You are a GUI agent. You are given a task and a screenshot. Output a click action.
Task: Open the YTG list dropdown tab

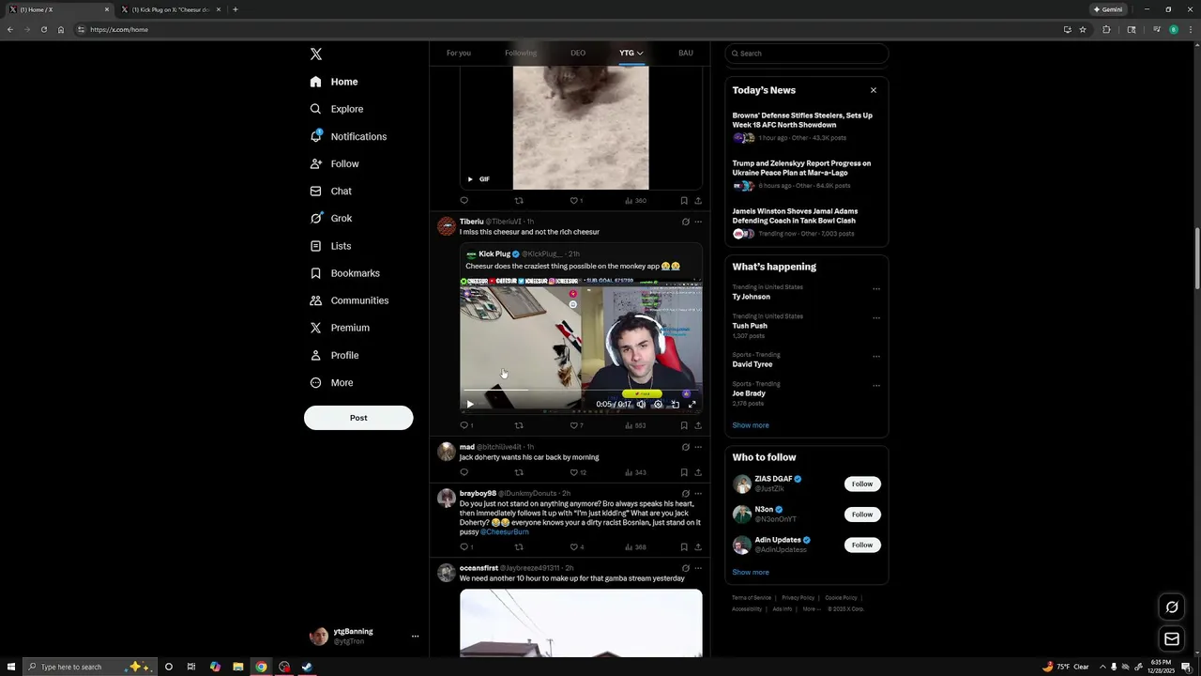pyautogui.click(x=631, y=54)
